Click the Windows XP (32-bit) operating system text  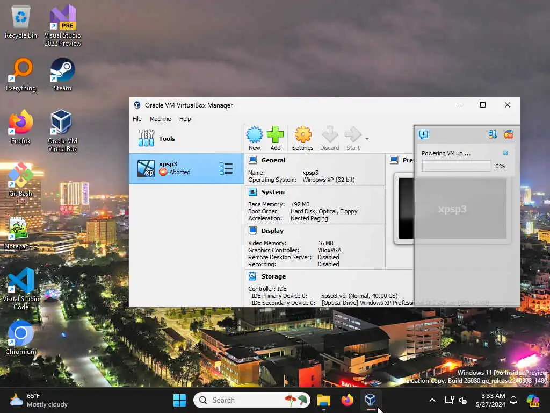(329, 180)
